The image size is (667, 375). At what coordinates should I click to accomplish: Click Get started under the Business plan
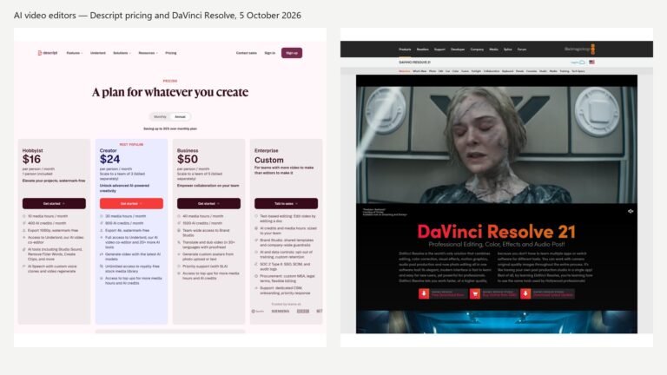pyautogui.click(x=208, y=203)
